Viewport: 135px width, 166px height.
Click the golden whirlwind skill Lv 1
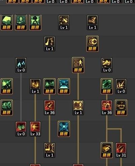pyautogui.click(x=92, y=23)
